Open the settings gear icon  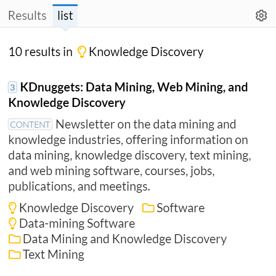[261, 16]
